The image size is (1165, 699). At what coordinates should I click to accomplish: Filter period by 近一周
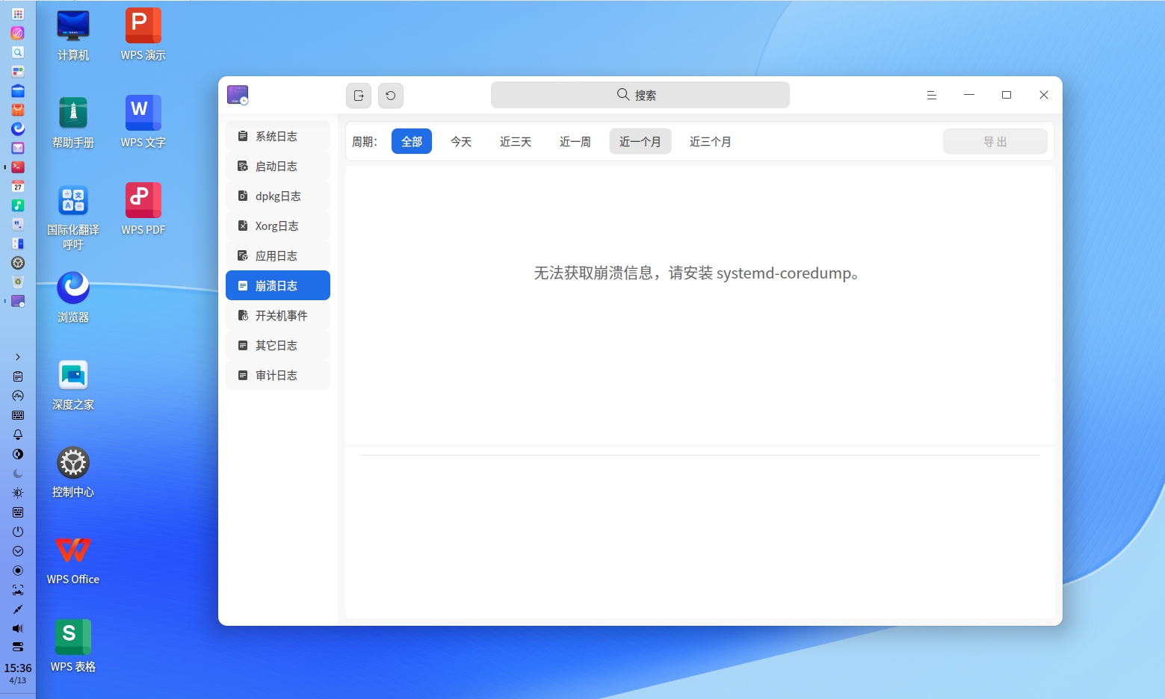click(x=575, y=141)
